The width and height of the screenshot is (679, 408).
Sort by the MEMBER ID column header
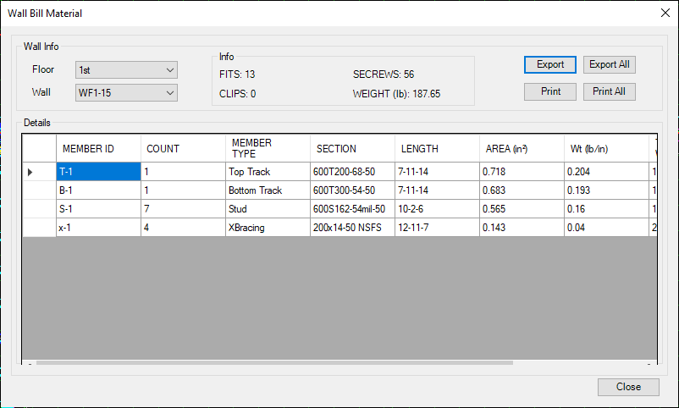click(98, 149)
